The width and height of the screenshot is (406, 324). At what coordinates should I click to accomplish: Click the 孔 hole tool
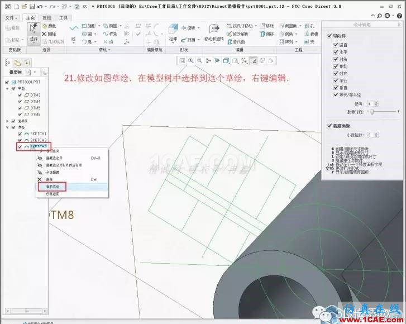(309, 26)
